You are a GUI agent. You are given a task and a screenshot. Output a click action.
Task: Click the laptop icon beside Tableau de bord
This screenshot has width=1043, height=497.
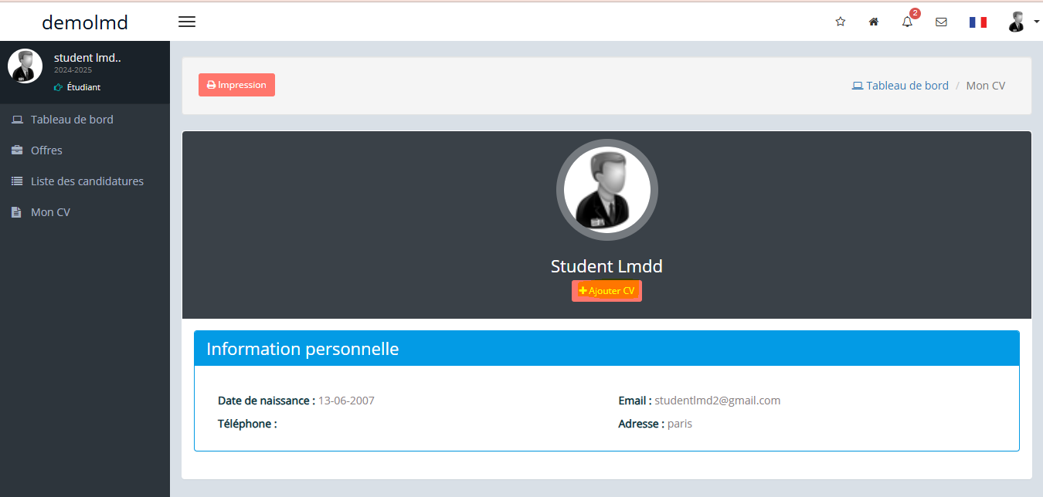click(16, 120)
